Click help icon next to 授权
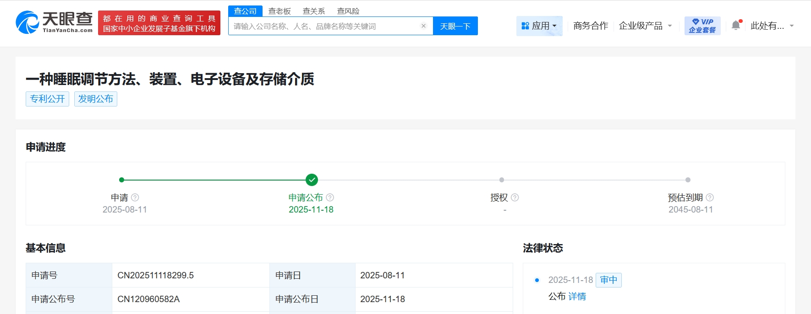 [515, 197]
